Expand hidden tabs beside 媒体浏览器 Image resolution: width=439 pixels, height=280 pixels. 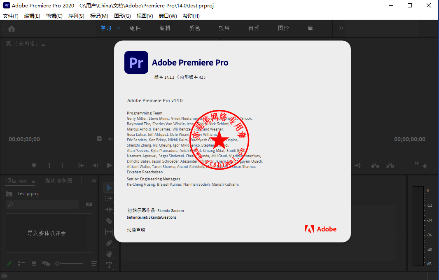(94, 181)
